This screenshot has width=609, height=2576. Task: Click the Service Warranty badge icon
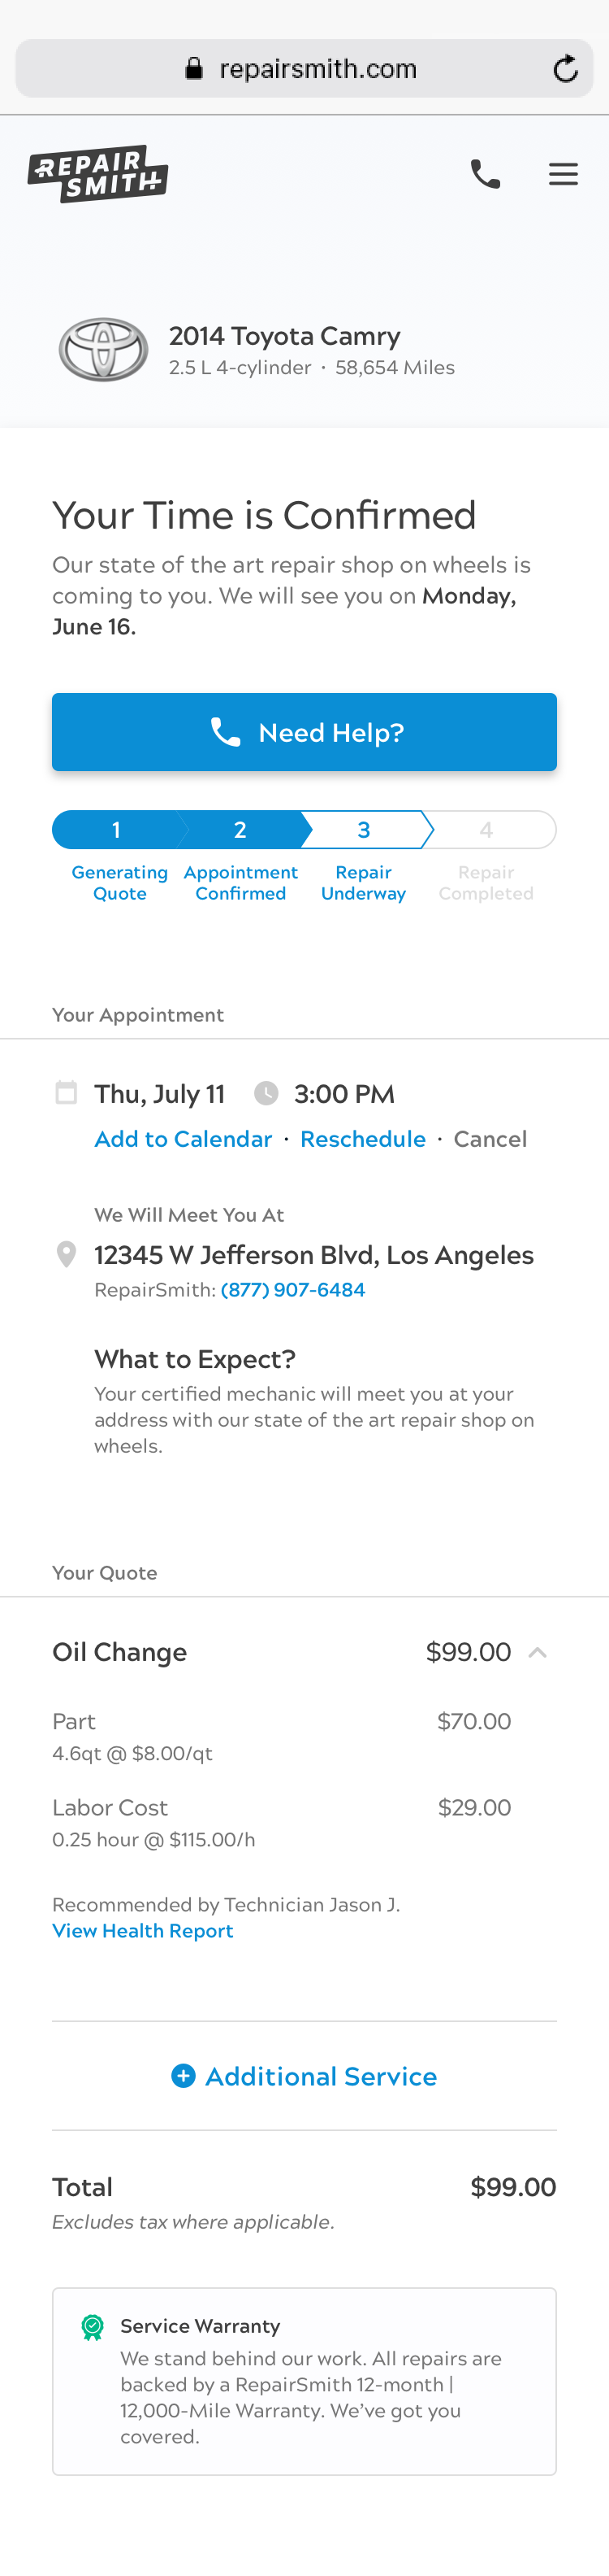(x=93, y=2328)
